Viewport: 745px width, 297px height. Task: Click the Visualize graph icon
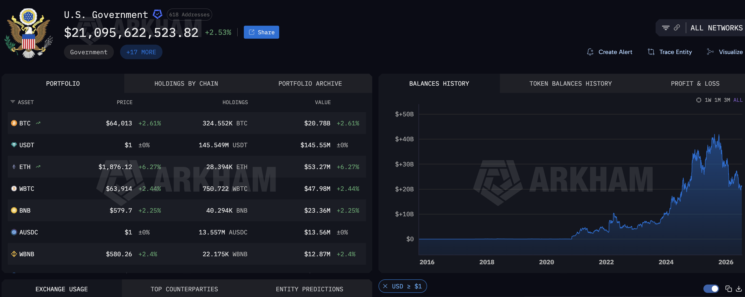pyautogui.click(x=710, y=52)
